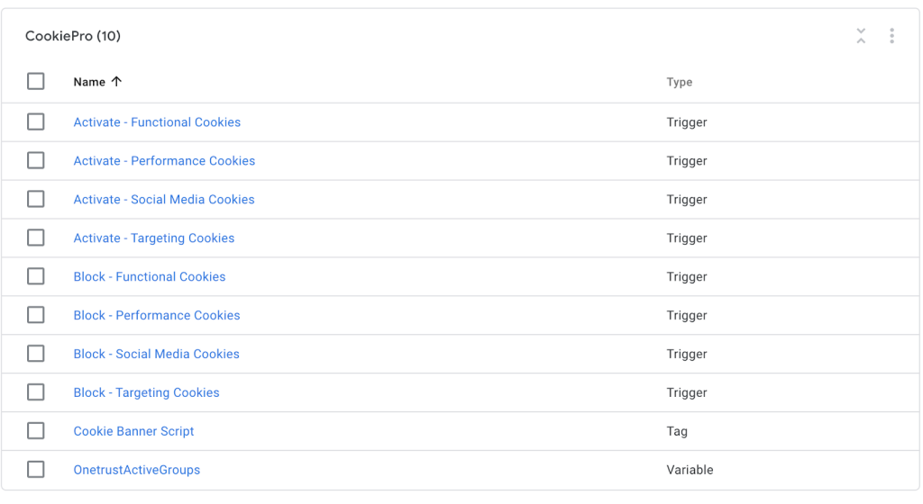Open the OnetrustActiveGroups variable
Screen dimensions: 923x504
137,470
